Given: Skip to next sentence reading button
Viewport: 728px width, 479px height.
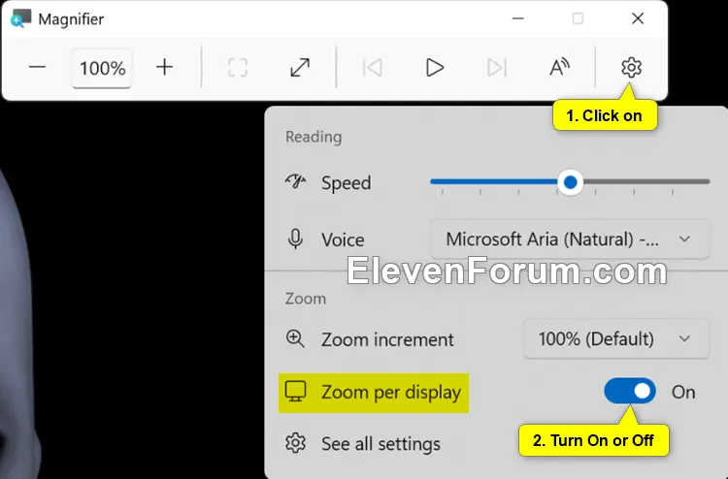Looking at the screenshot, I should click(x=496, y=68).
